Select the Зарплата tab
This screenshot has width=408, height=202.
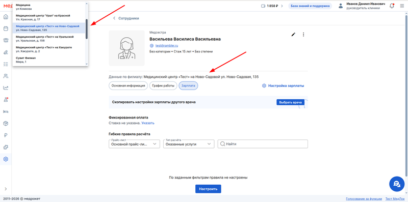pyautogui.click(x=188, y=85)
